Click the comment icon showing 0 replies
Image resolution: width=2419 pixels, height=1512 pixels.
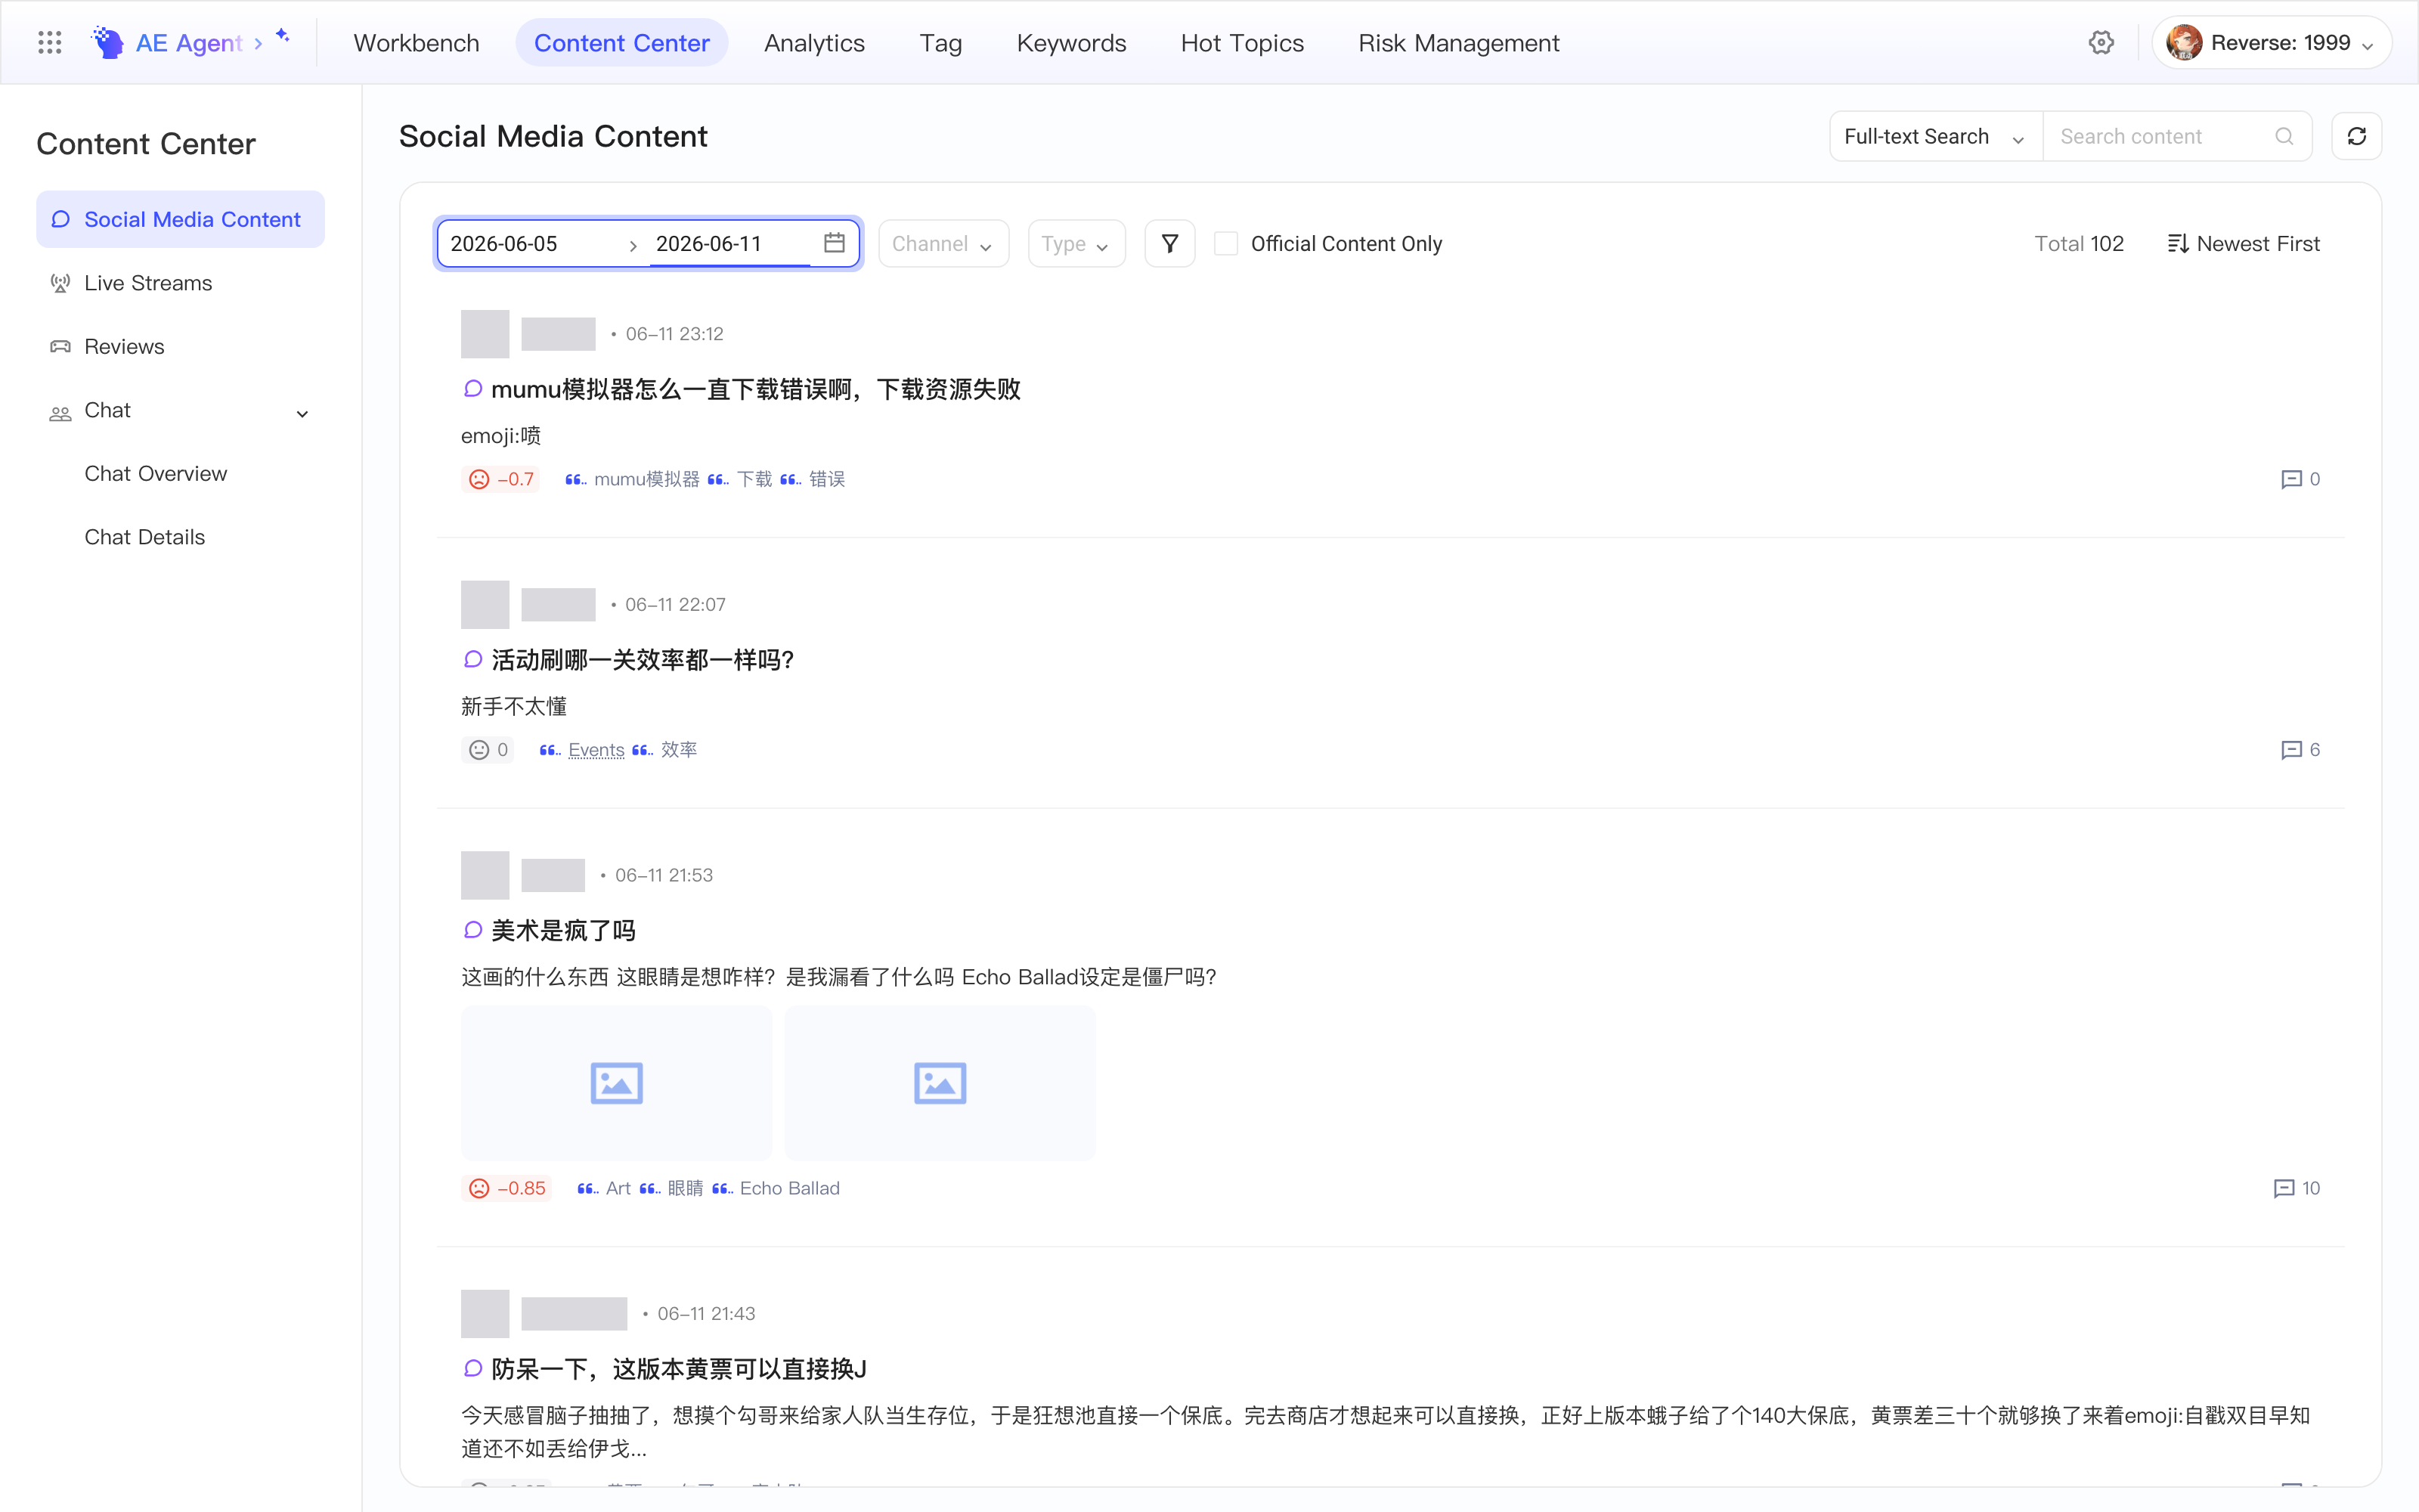2291,479
